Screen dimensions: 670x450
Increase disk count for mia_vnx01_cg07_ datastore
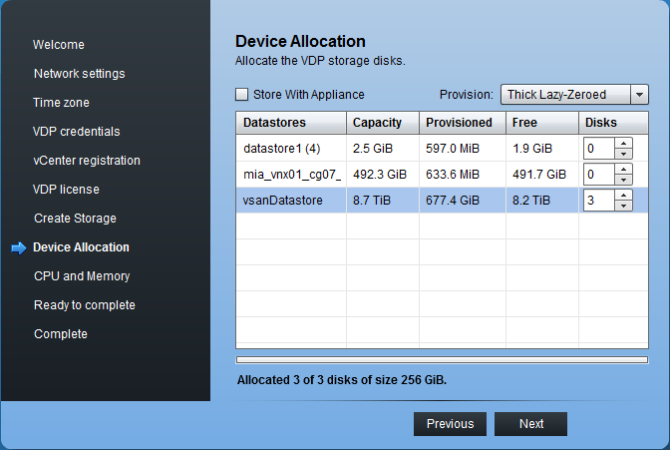pyautogui.click(x=624, y=169)
